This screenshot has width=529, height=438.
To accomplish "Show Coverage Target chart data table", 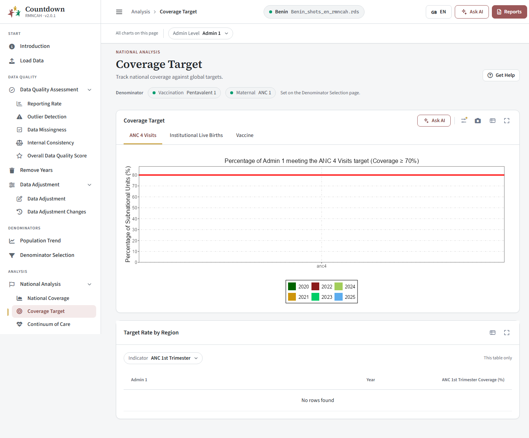I will 493,121.
